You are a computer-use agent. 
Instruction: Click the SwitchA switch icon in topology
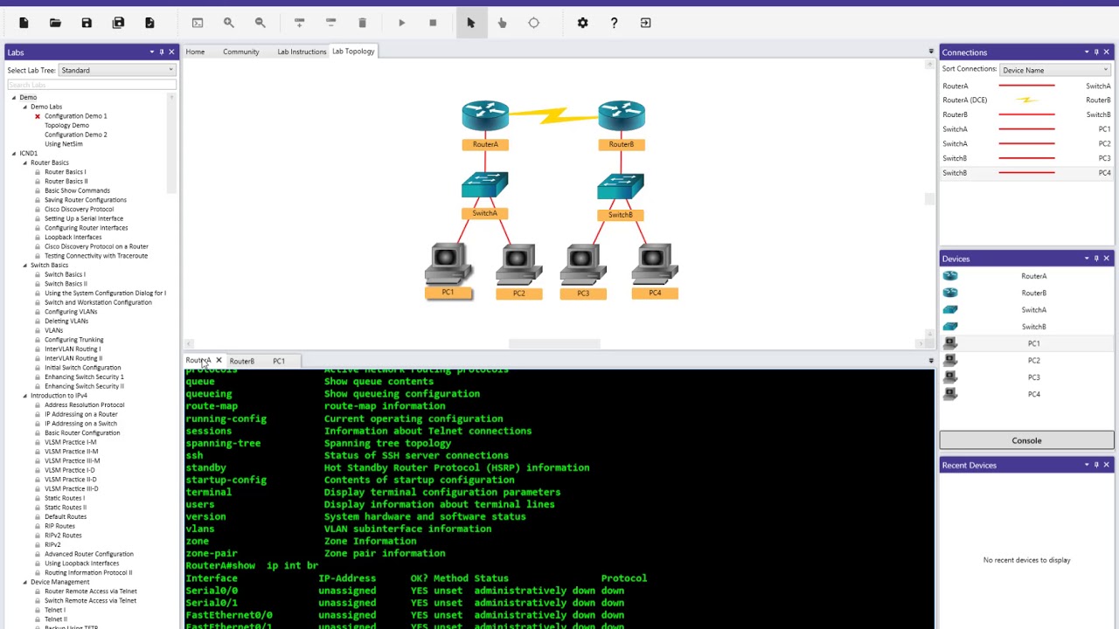(x=485, y=184)
